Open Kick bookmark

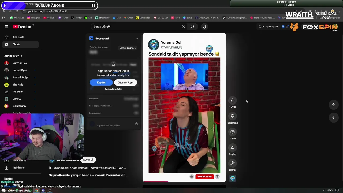88,18
